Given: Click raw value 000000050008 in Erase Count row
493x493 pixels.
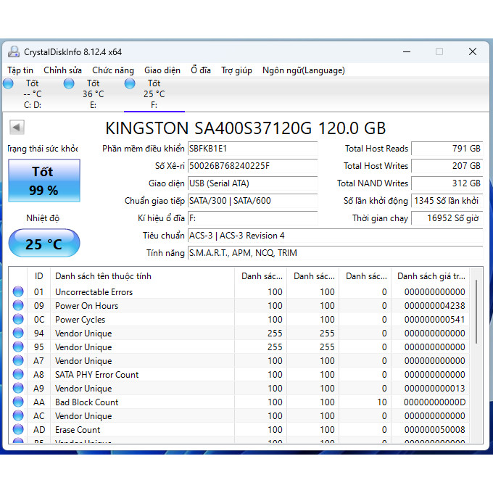Looking at the screenshot, I should [x=434, y=430].
